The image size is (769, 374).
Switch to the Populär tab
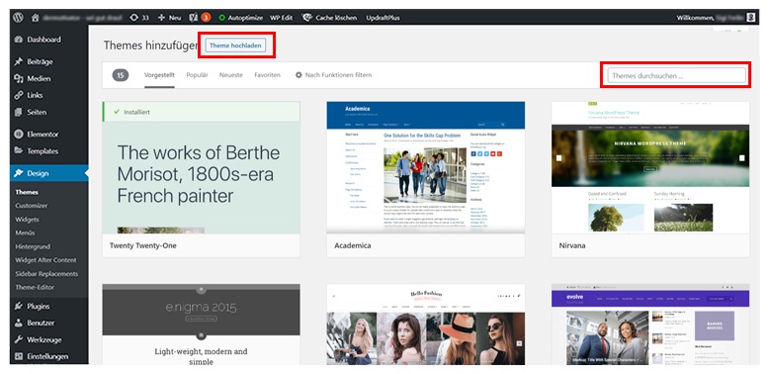coord(197,75)
